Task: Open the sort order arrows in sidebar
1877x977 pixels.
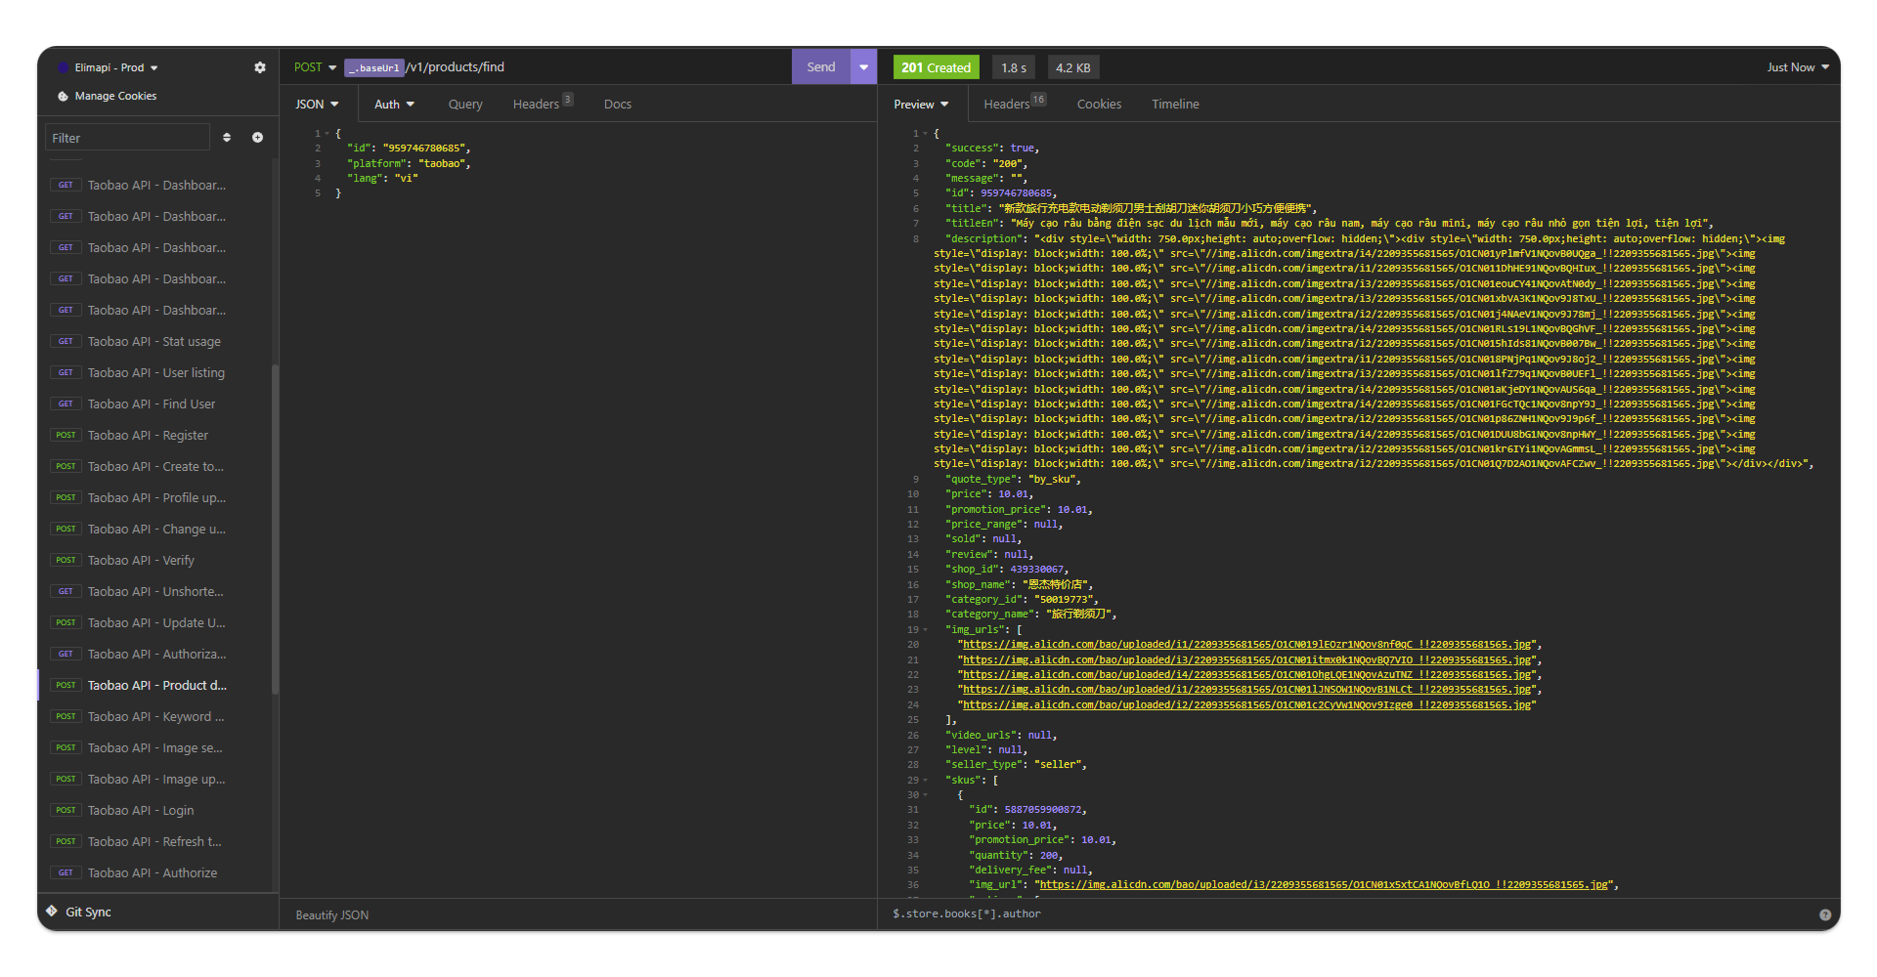Action: pyautogui.click(x=227, y=138)
